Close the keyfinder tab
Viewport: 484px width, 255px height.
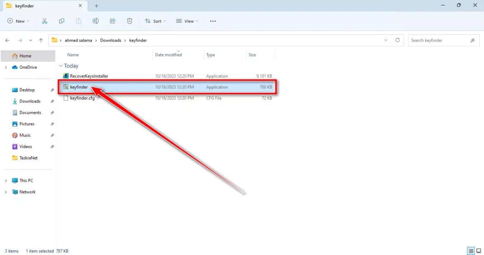tap(80, 5)
